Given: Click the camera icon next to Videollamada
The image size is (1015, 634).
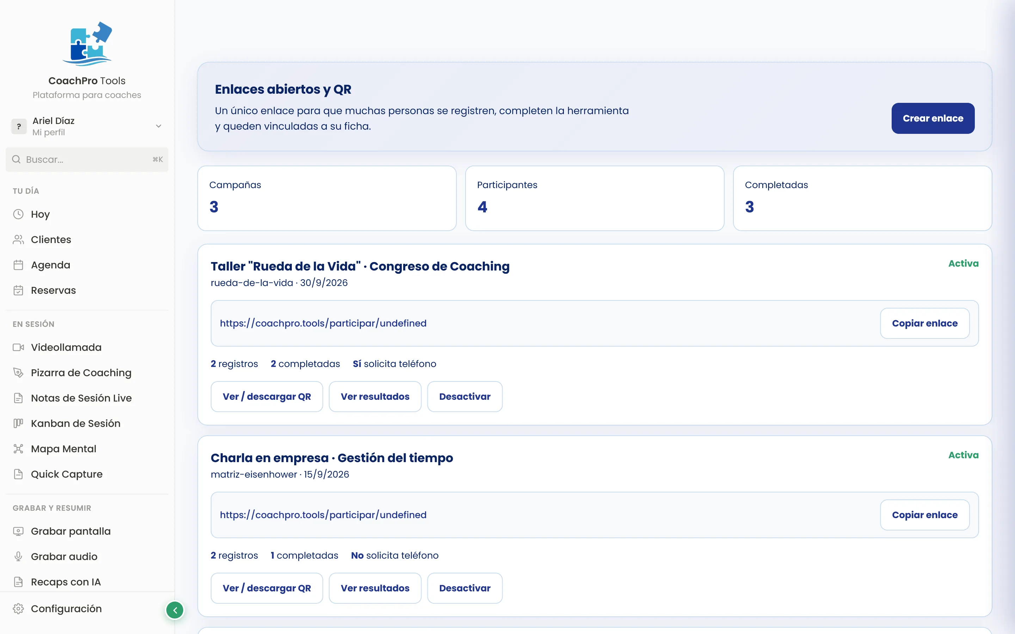Looking at the screenshot, I should click(x=18, y=347).
